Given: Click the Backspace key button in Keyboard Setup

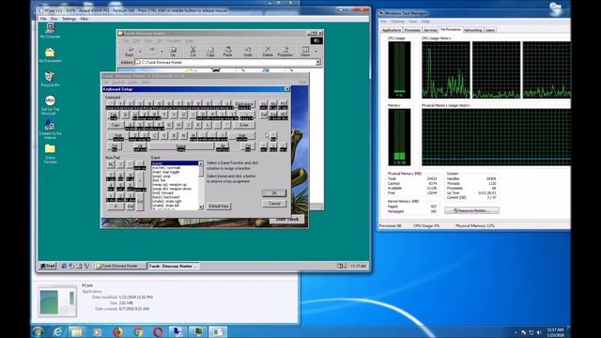Looking at the screenshot, I should point(244,104).
